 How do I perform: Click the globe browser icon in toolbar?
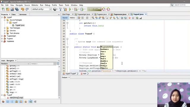click(55, 9)
